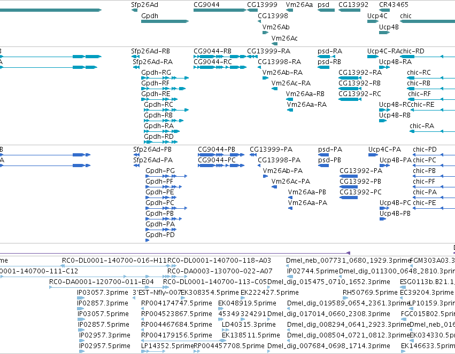This screenshot has width=455, height=354.
Task: Select the Vm26Aa gene label
Action: (299, 5)
